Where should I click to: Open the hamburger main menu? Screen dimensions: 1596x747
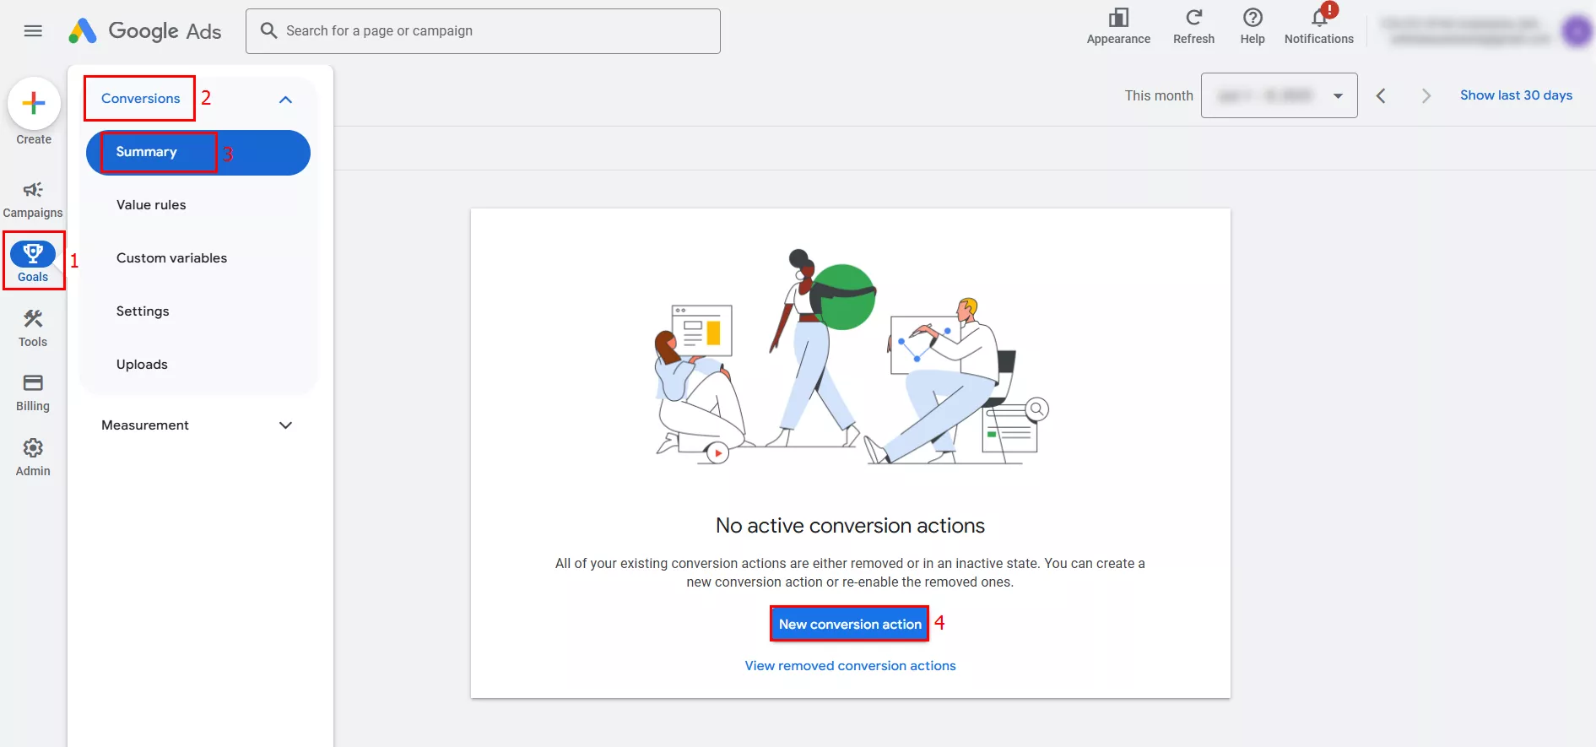coord(33,31)
